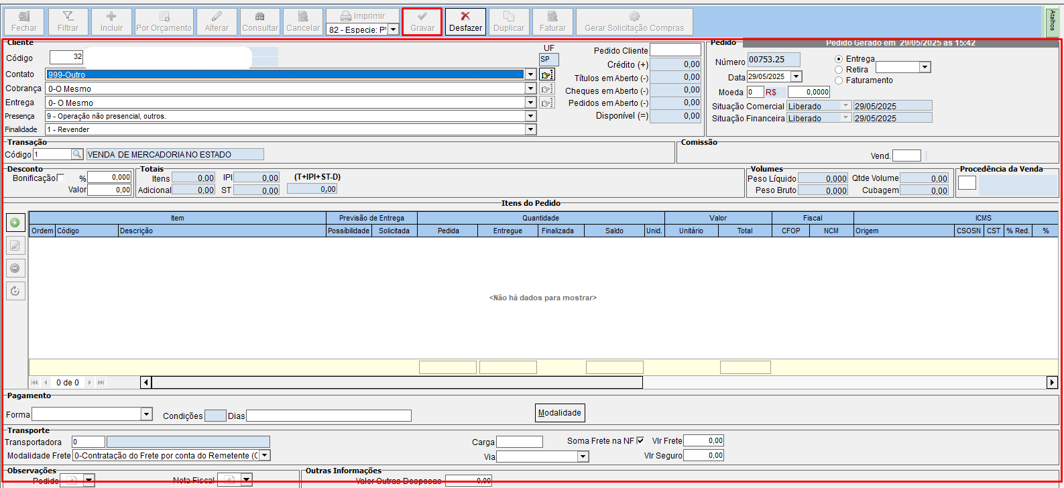The width and height of the screenshot is (1064, 488).
Task: Click the Transação code search magnifier
Action: click(77, 155)
